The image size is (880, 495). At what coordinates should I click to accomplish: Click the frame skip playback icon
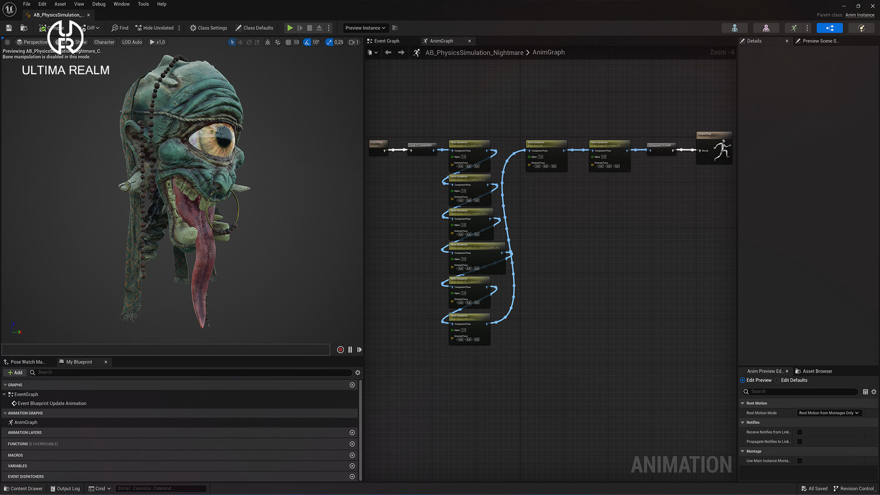[x=300, y=28]
